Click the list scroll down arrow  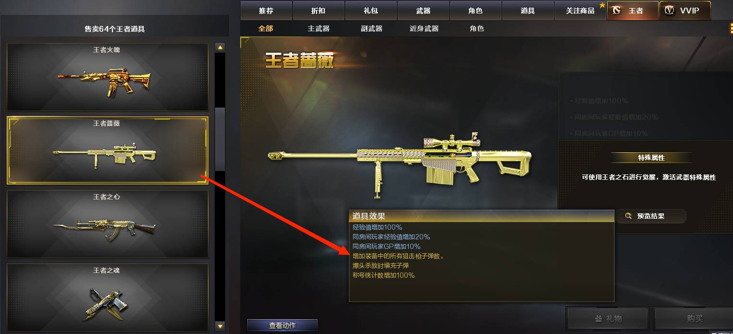tap(220, 326)
